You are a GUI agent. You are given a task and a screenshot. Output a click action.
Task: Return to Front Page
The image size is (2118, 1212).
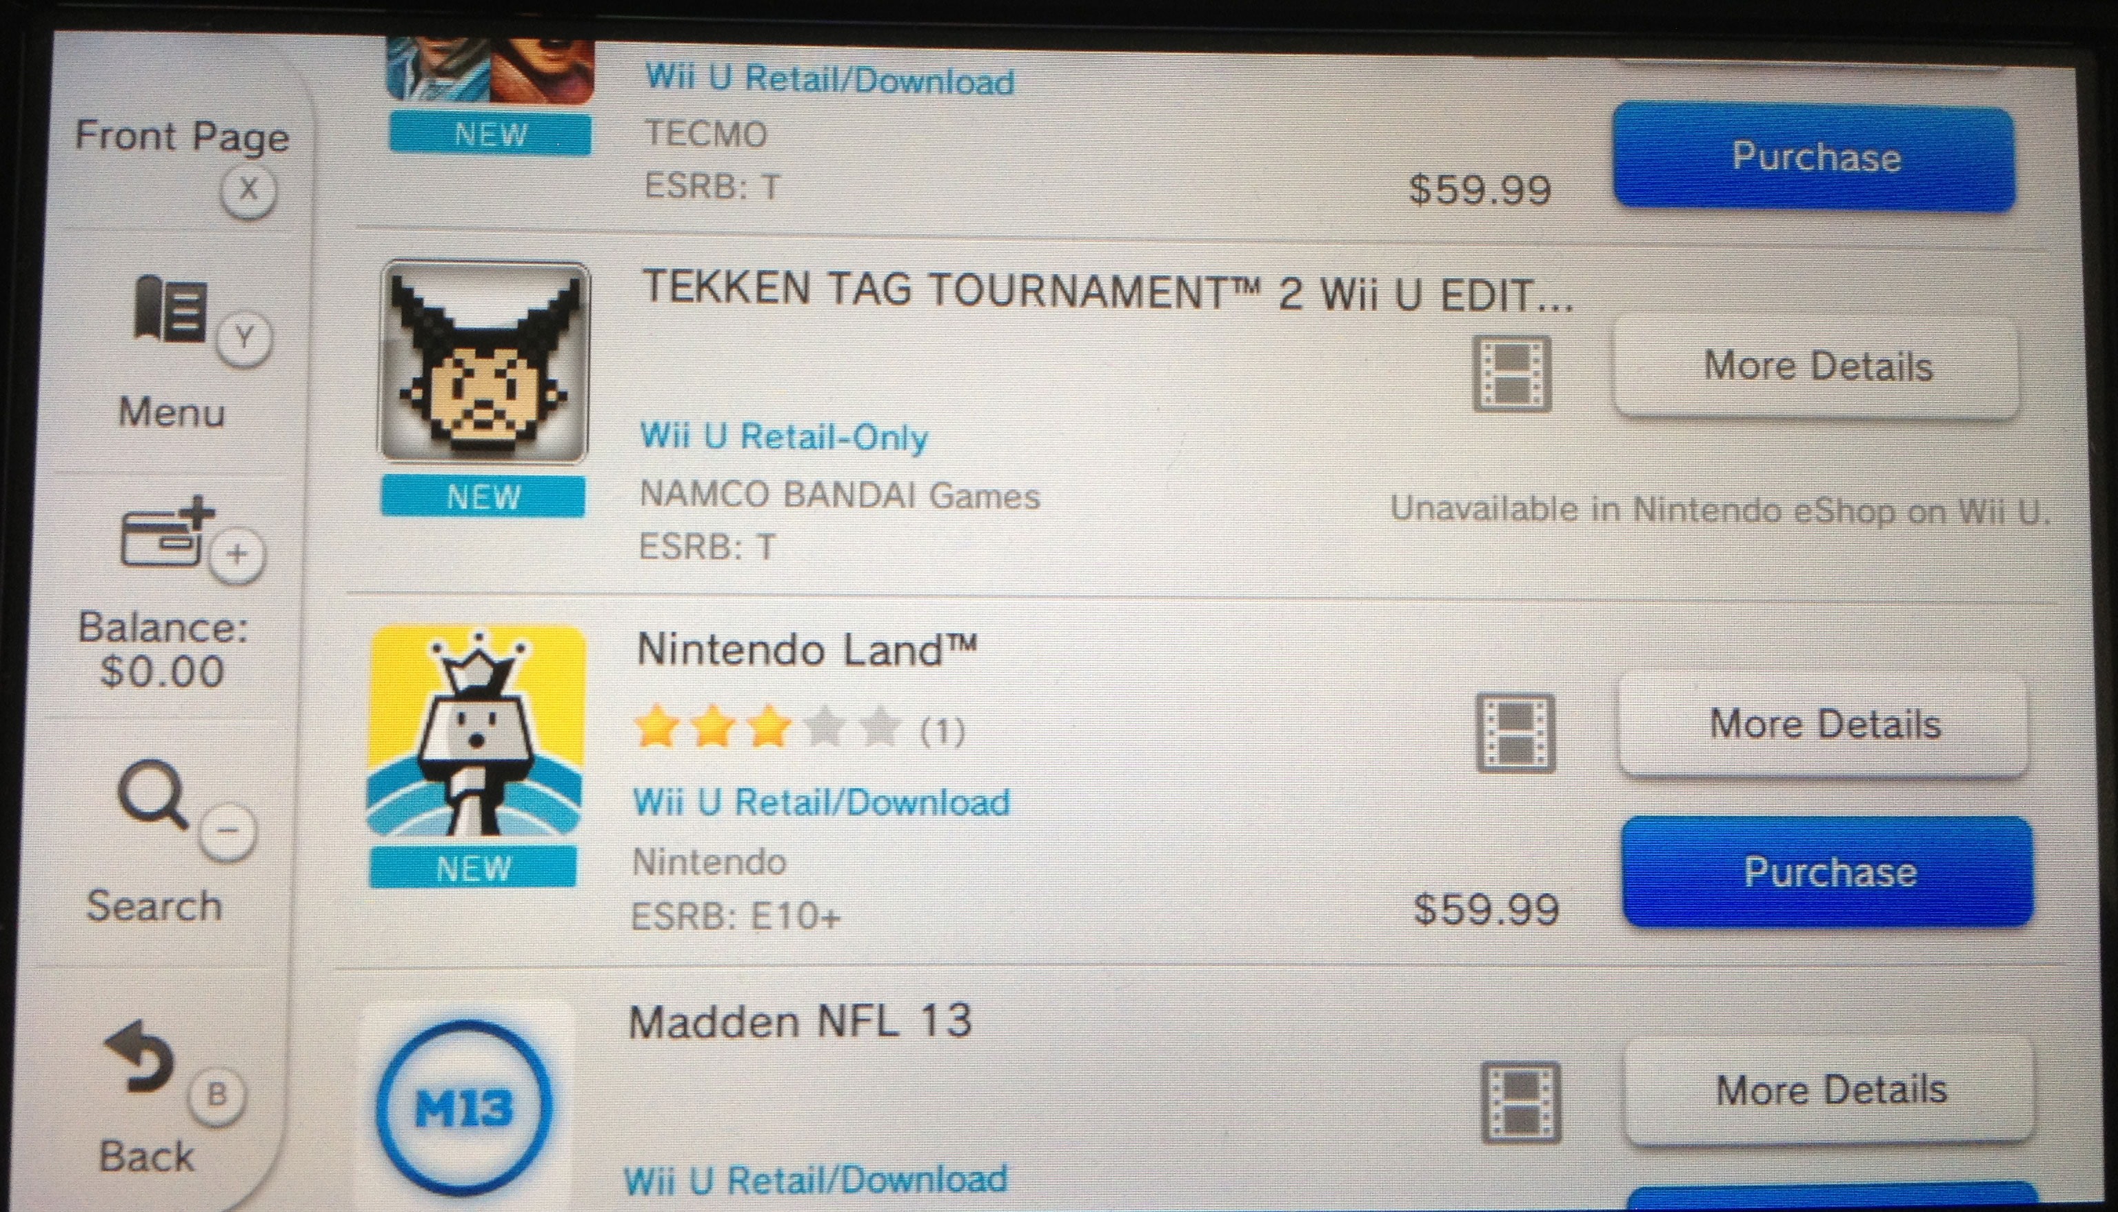181,136
